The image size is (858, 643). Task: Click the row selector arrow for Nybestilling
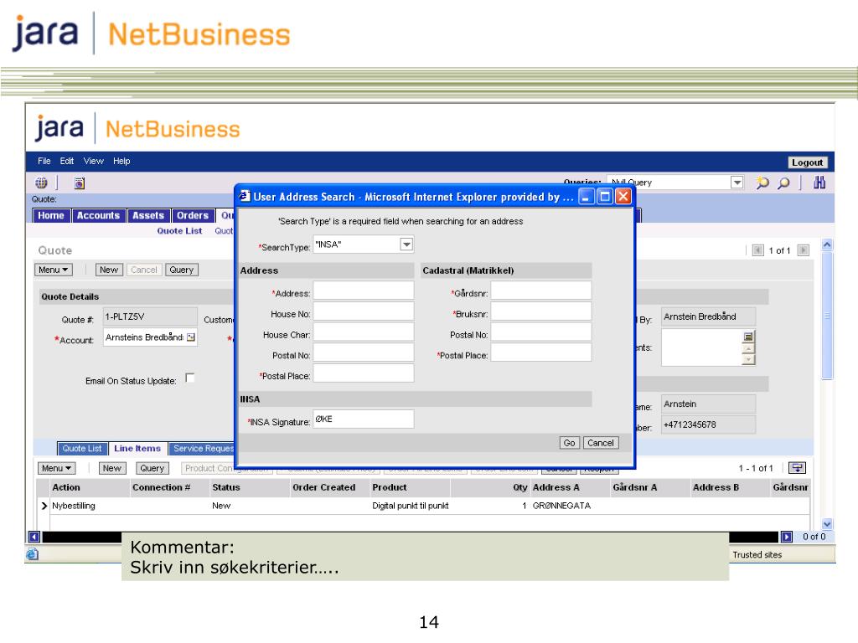pyautogui.click(x=44, y=506)
